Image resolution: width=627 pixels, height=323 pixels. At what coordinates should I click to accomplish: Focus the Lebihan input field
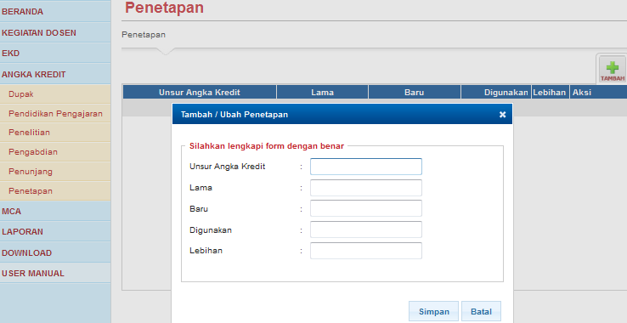366,251
